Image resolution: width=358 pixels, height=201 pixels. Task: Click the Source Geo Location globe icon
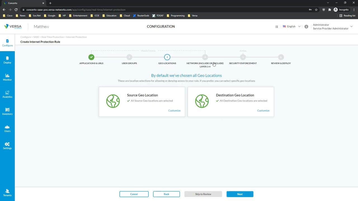click(113, 101)
